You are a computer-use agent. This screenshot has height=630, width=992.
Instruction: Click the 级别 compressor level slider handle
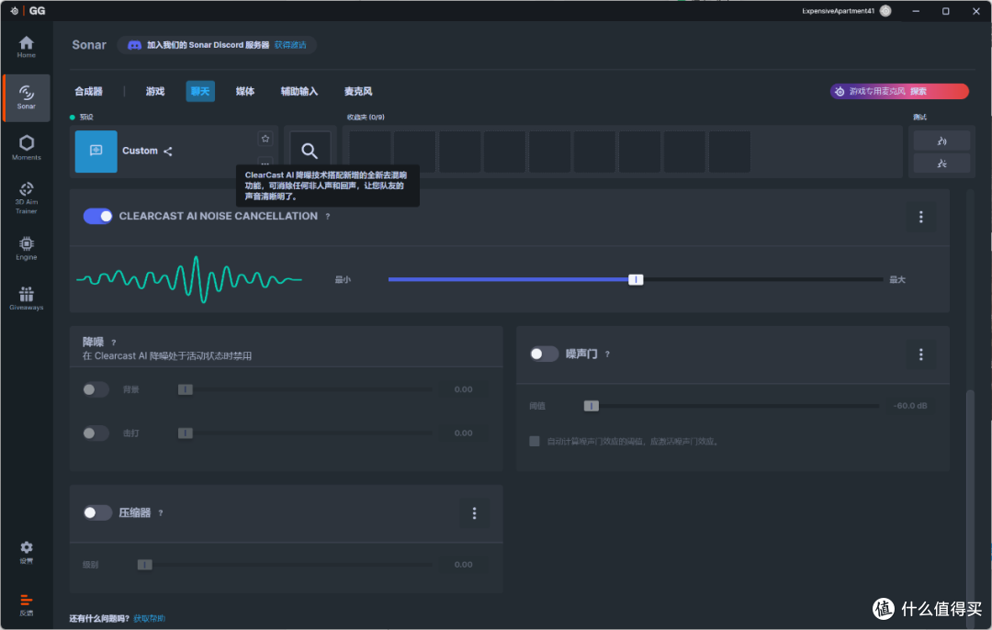(145, 565)
